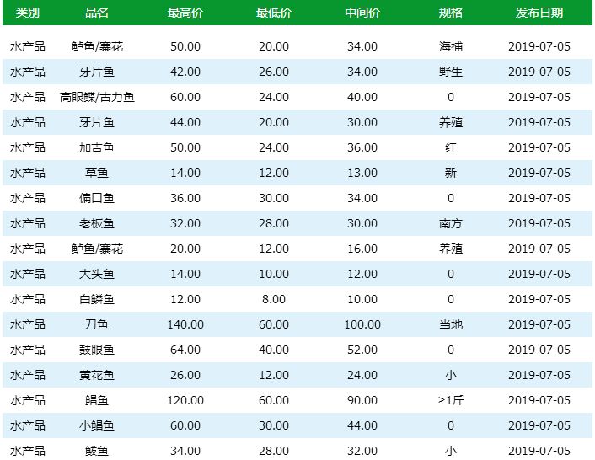Click the 当地 specification for 刀鱼
The width and height of the screenshot is (595, 460).
tap(451, 324)
